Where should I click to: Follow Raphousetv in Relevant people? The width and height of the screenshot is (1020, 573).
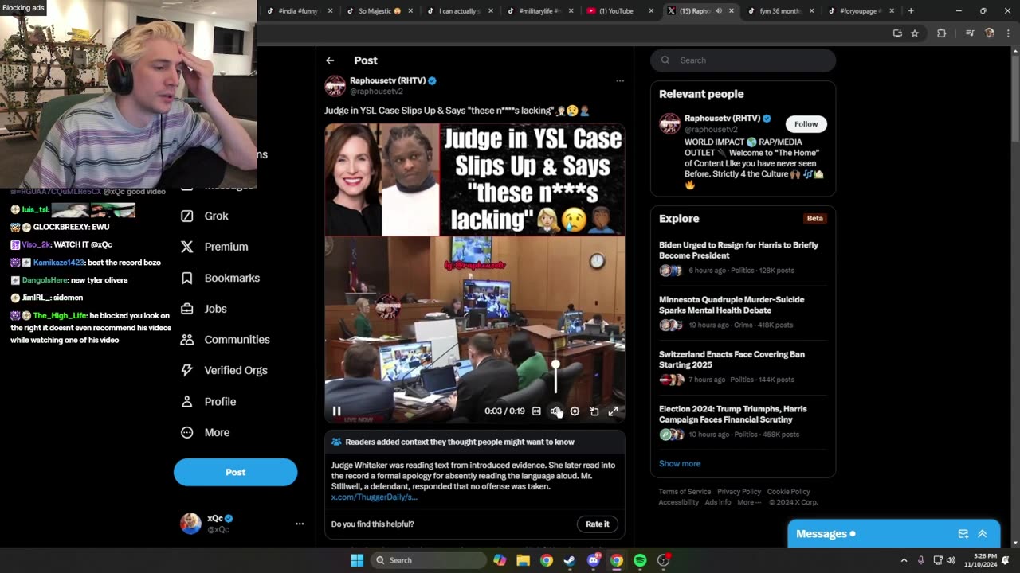806,123
